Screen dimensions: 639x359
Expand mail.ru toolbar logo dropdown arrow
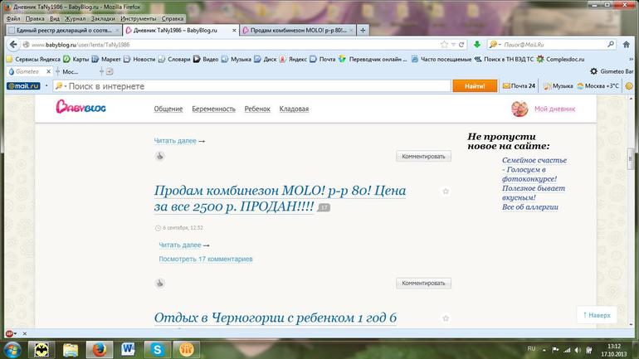(46, 86)
